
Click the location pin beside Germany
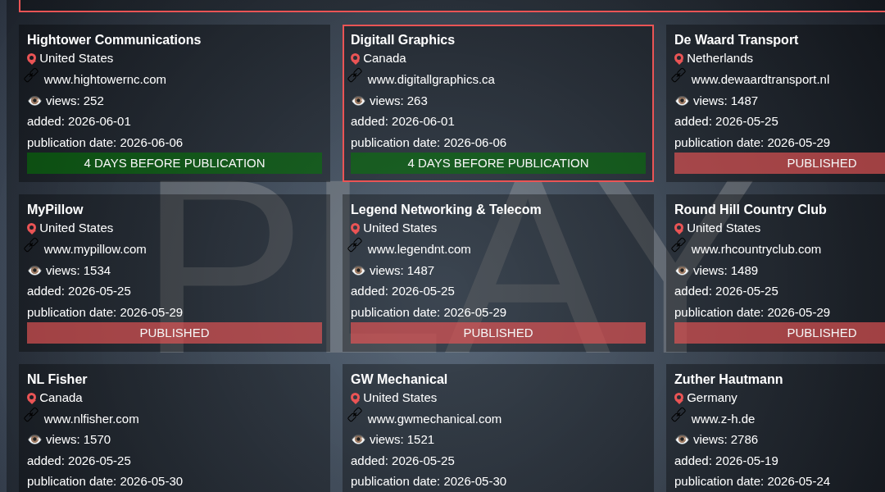coord(679,399)
